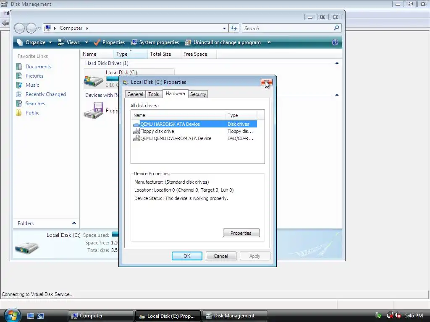Image resolution: width=430 pixels, height=322 pixels.
Task: Switch to the General tab
Action: coord(135,94)
